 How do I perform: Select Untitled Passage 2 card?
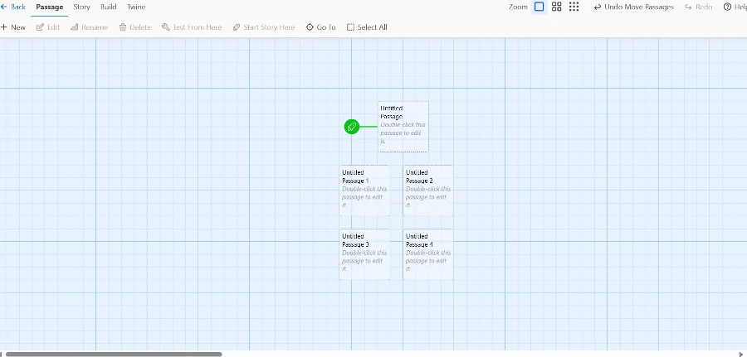[x=428, y=190]
